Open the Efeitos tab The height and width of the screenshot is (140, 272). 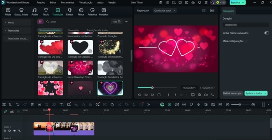(x=70, y=12)
